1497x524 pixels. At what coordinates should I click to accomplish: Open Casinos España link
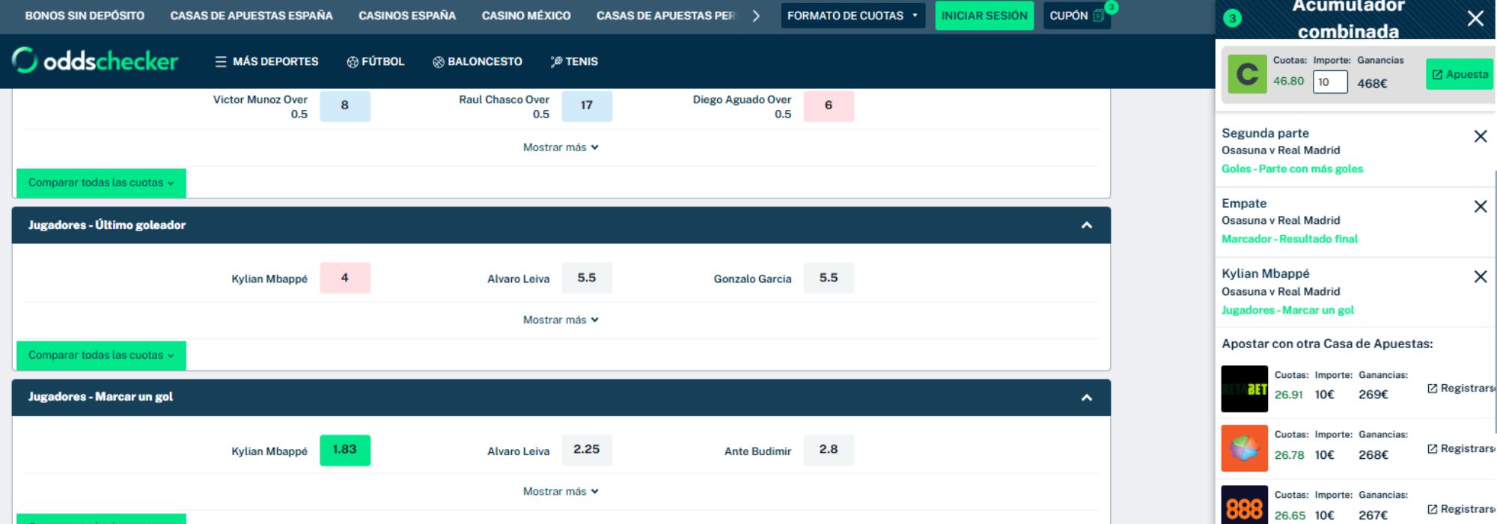tap(407, 15)
